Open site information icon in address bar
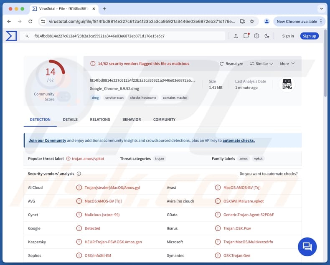330x265 pixels. coord(43,21)
